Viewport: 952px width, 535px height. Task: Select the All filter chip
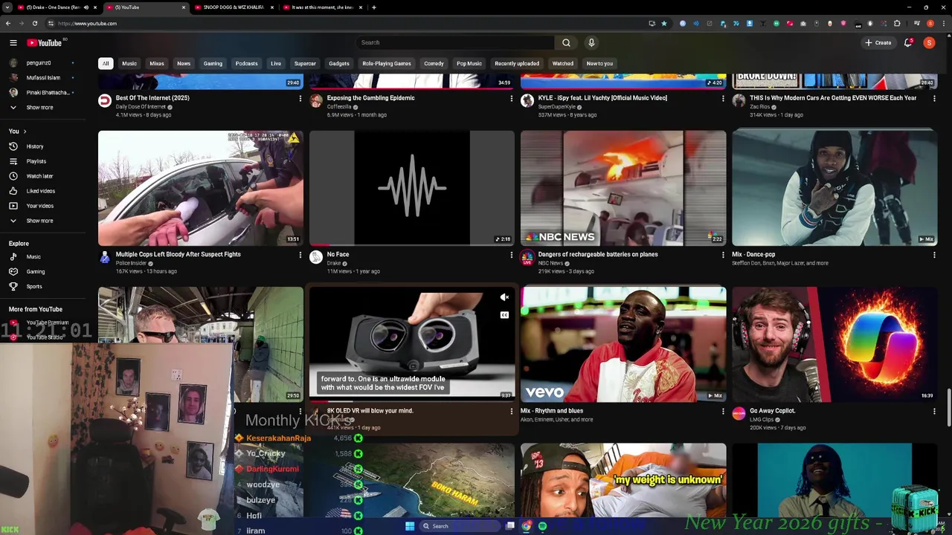tap(106, 64)
